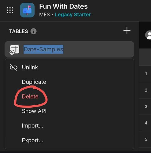Screen dimensions: 151x153
Task: Open the Import... option
Action: 33,125
